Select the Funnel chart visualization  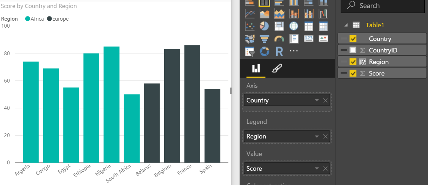[264, 38]
